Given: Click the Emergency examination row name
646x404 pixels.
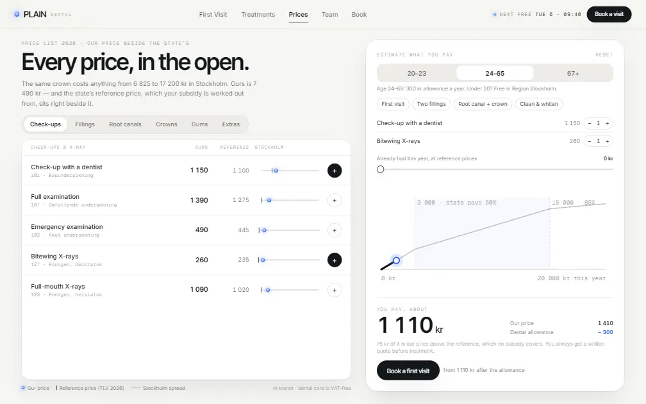Looking at the screenshot, I should (x=67, y=227).
